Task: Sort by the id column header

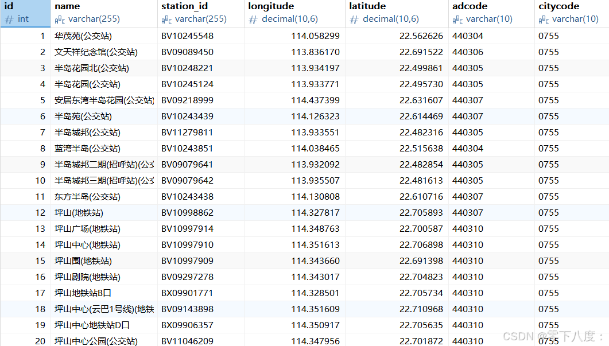Action: [x=25, y=13]
